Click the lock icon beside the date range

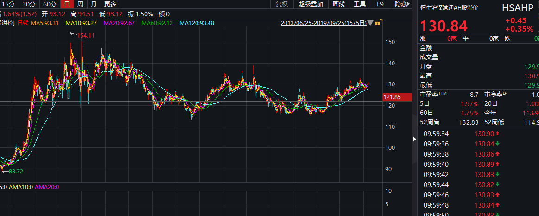pos(378,23)
